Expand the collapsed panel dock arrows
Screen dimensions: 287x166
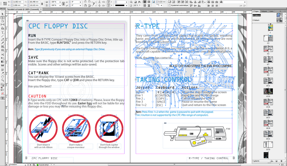coord(280,11)
